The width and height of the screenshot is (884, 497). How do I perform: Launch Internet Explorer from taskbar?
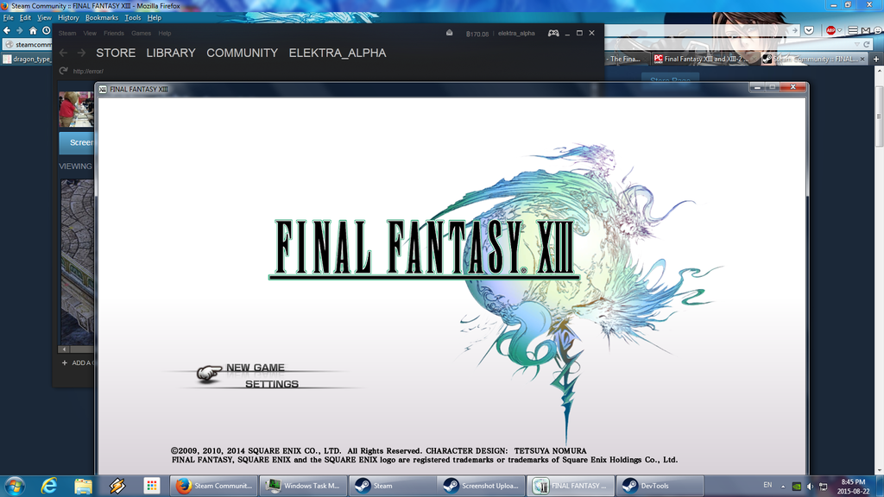click(x=49, y=486)
